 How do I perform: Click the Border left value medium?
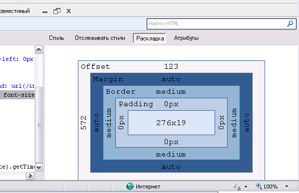[x=109, y=123]
